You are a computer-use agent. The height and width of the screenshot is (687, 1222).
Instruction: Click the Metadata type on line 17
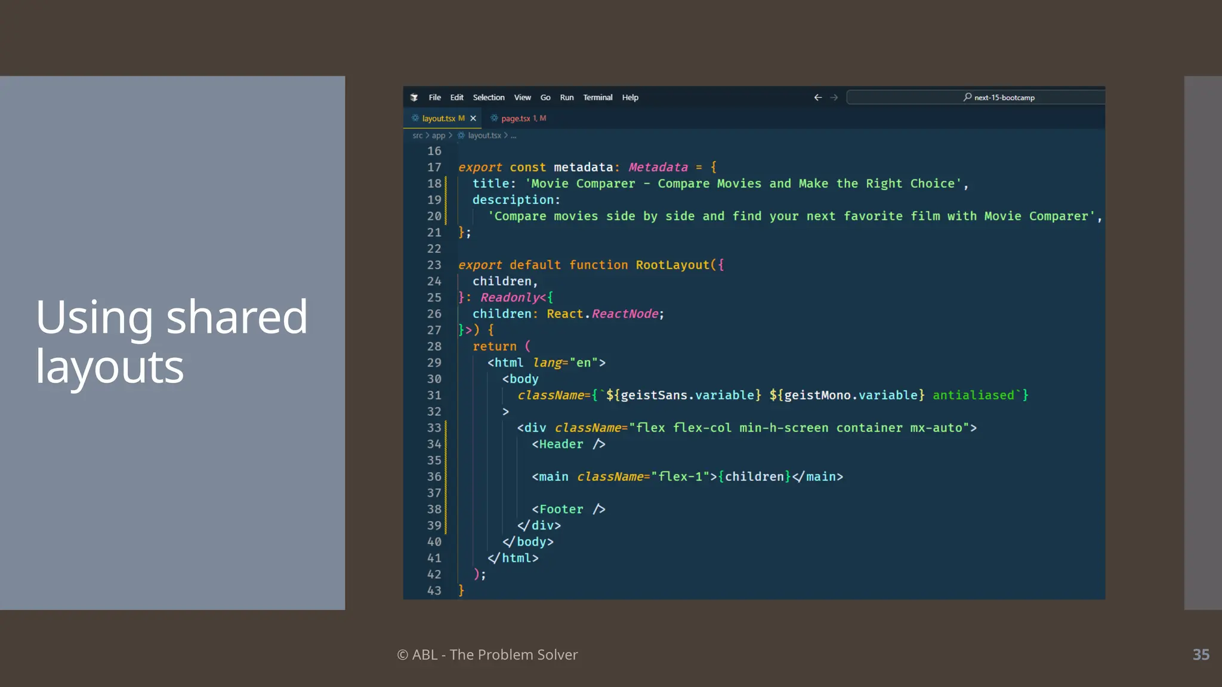point(658,168)
